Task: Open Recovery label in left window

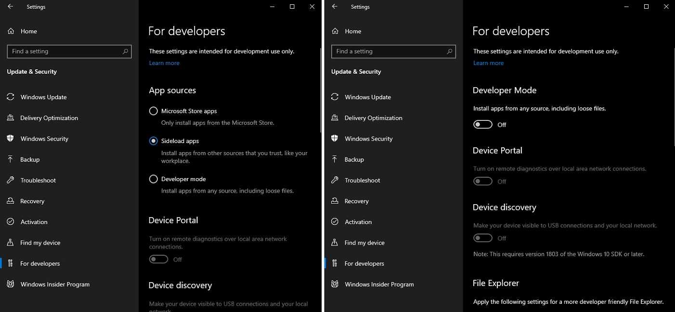Action: [x=32, y=201]
